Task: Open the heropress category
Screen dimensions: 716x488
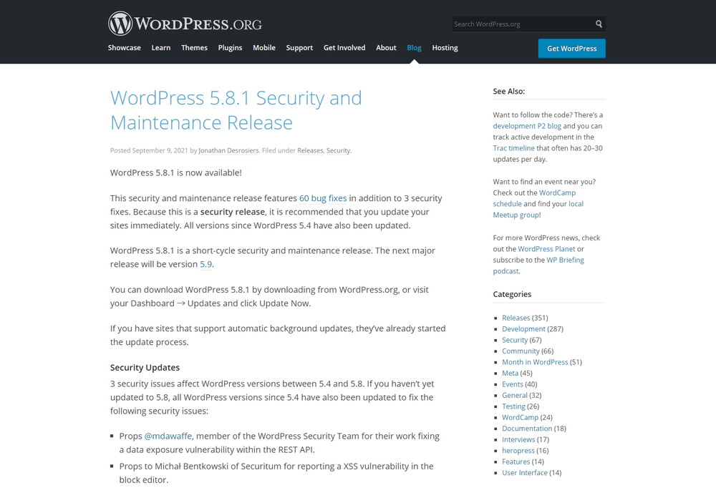Action: point(518,451)
